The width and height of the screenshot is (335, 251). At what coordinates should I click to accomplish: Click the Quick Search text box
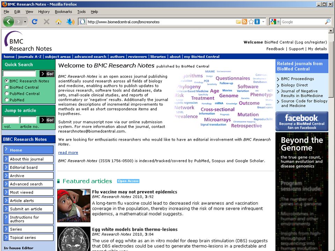pos(20,74)
